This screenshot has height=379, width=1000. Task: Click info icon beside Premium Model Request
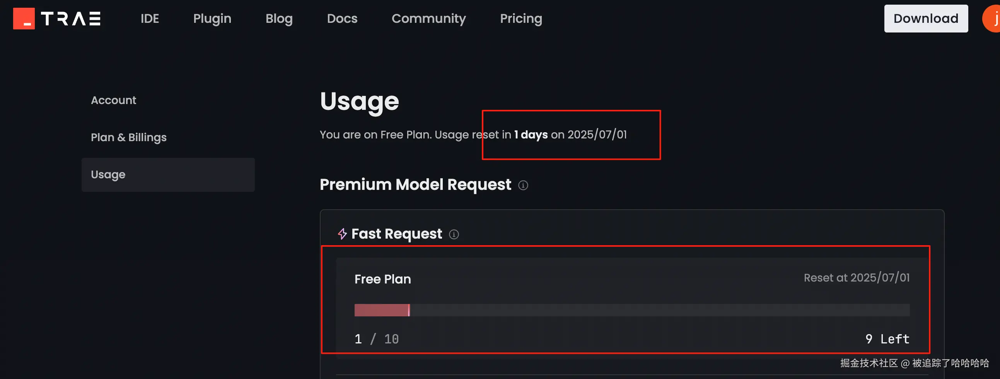(x=523, y=185)
